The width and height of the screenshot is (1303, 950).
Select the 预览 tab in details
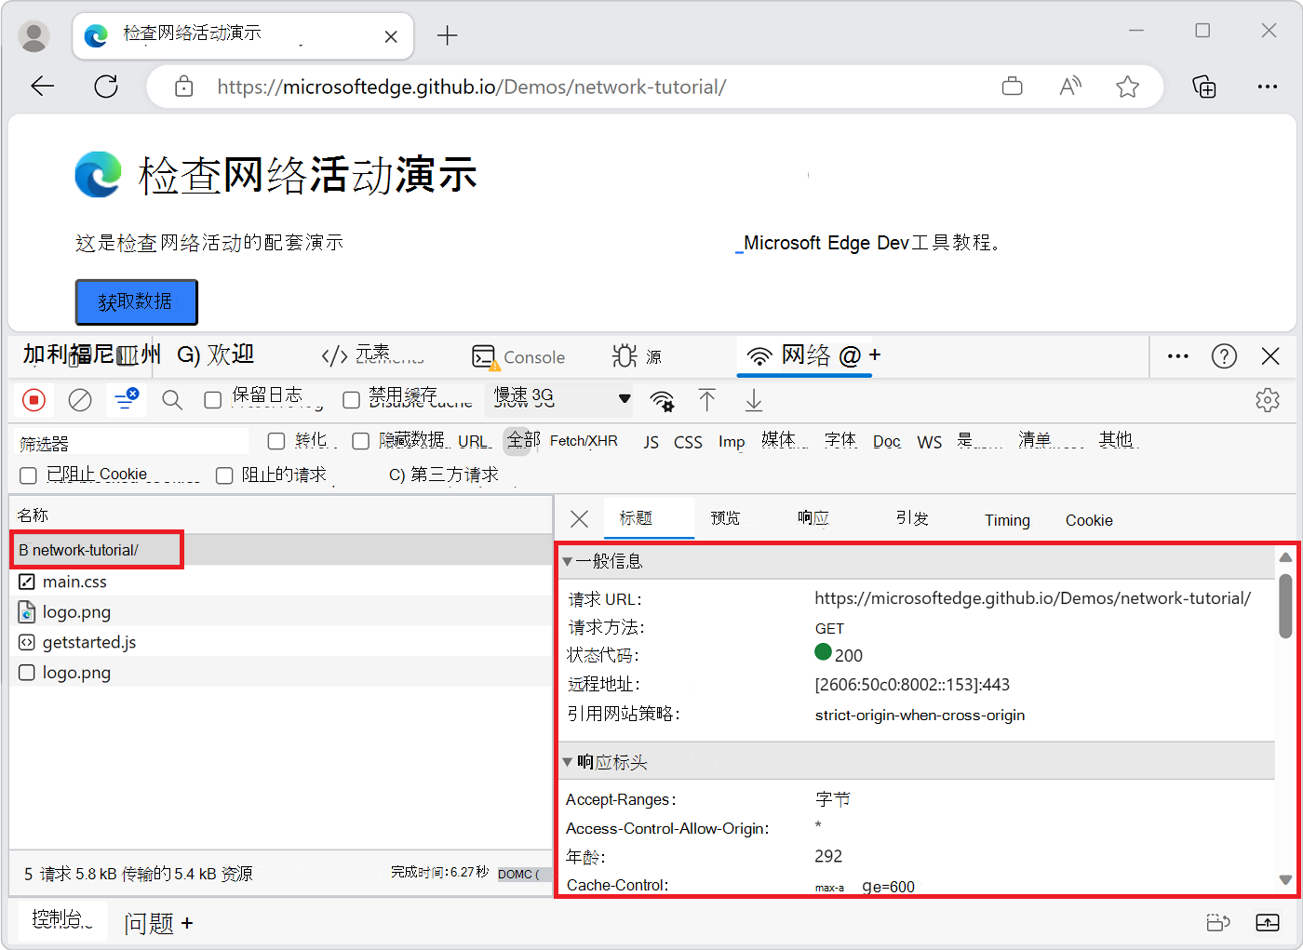pos(725,518)
